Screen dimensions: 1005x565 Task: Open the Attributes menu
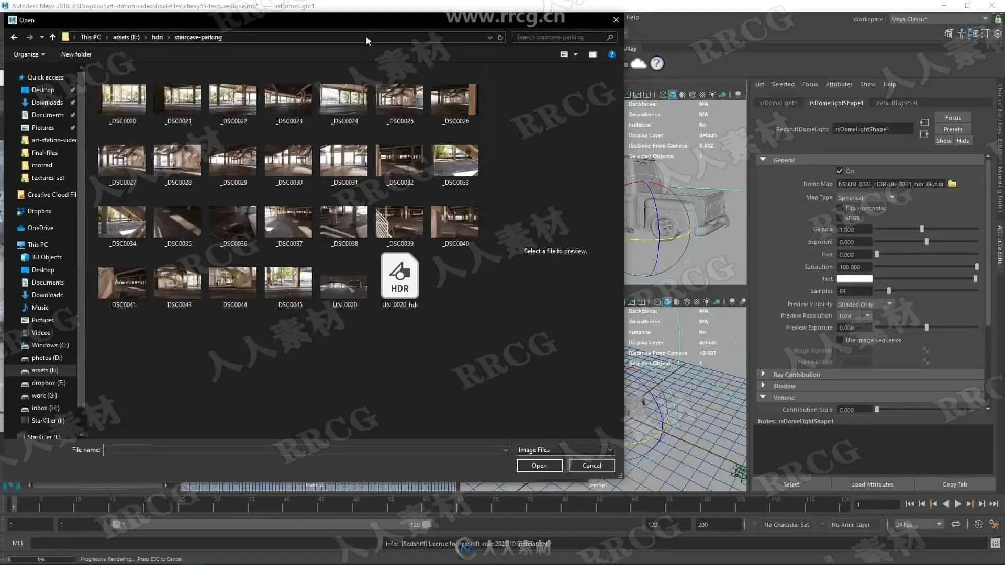[x=839, y=84]
